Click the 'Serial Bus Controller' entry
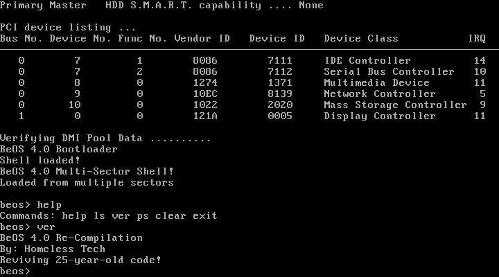The width and height of the screenshot is (499, 277). tap(389, 72)
